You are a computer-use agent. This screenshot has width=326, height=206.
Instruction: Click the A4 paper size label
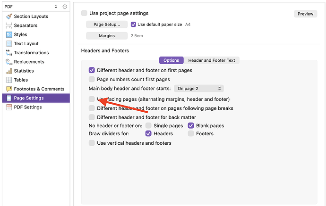188,25
